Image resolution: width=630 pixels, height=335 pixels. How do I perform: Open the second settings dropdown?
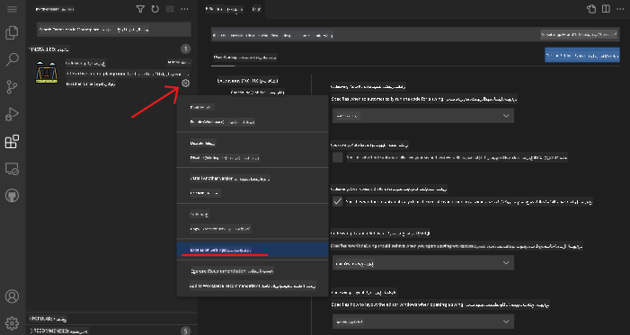pyautogui.click(x=423, y=263)
